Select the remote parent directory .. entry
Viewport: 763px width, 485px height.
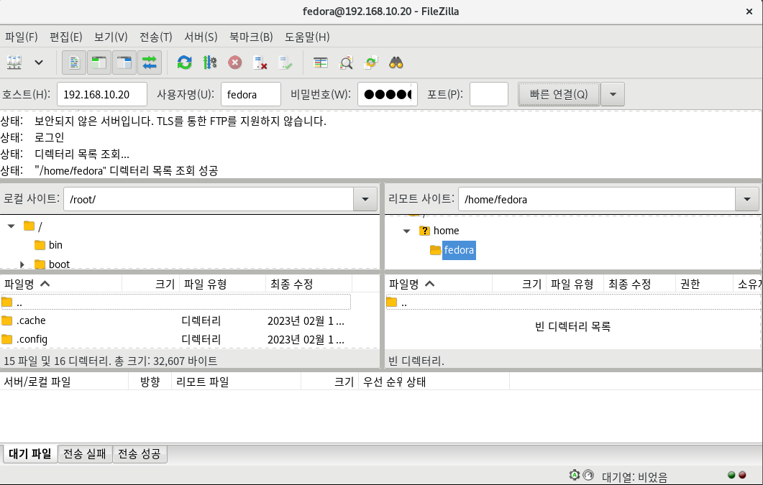(x=573, y=302)
